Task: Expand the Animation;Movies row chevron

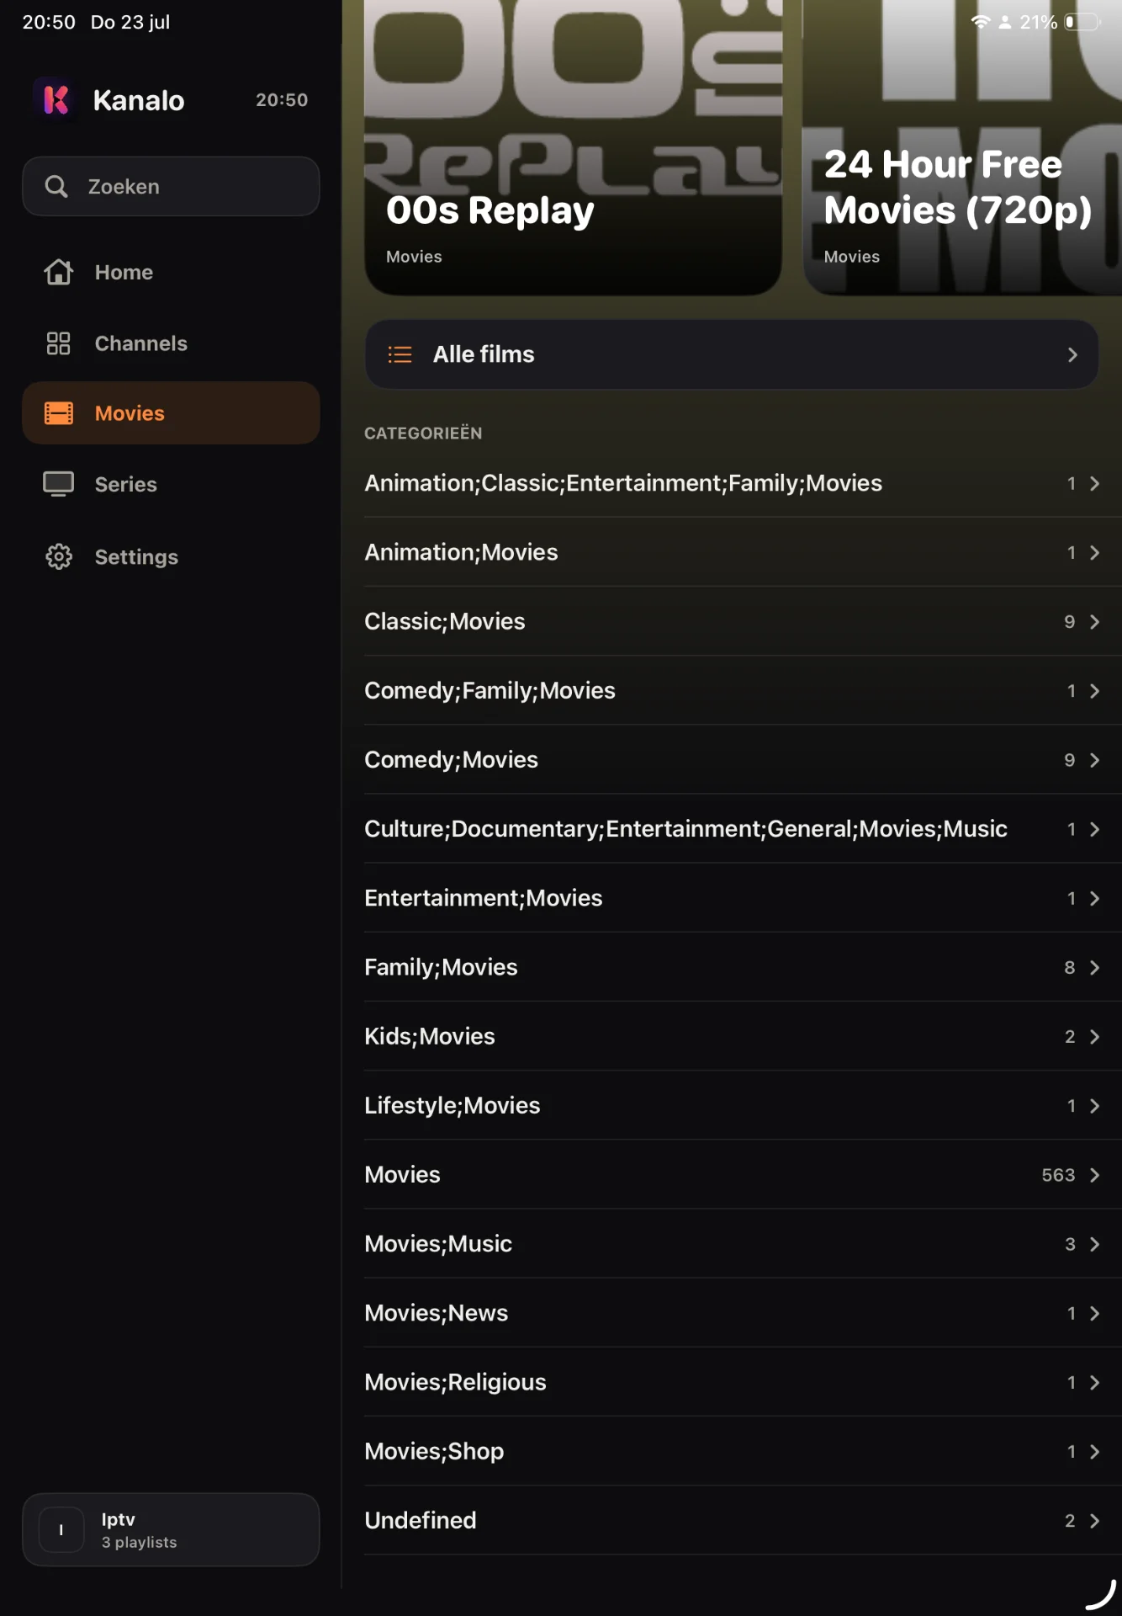Action: (1094, 552)
